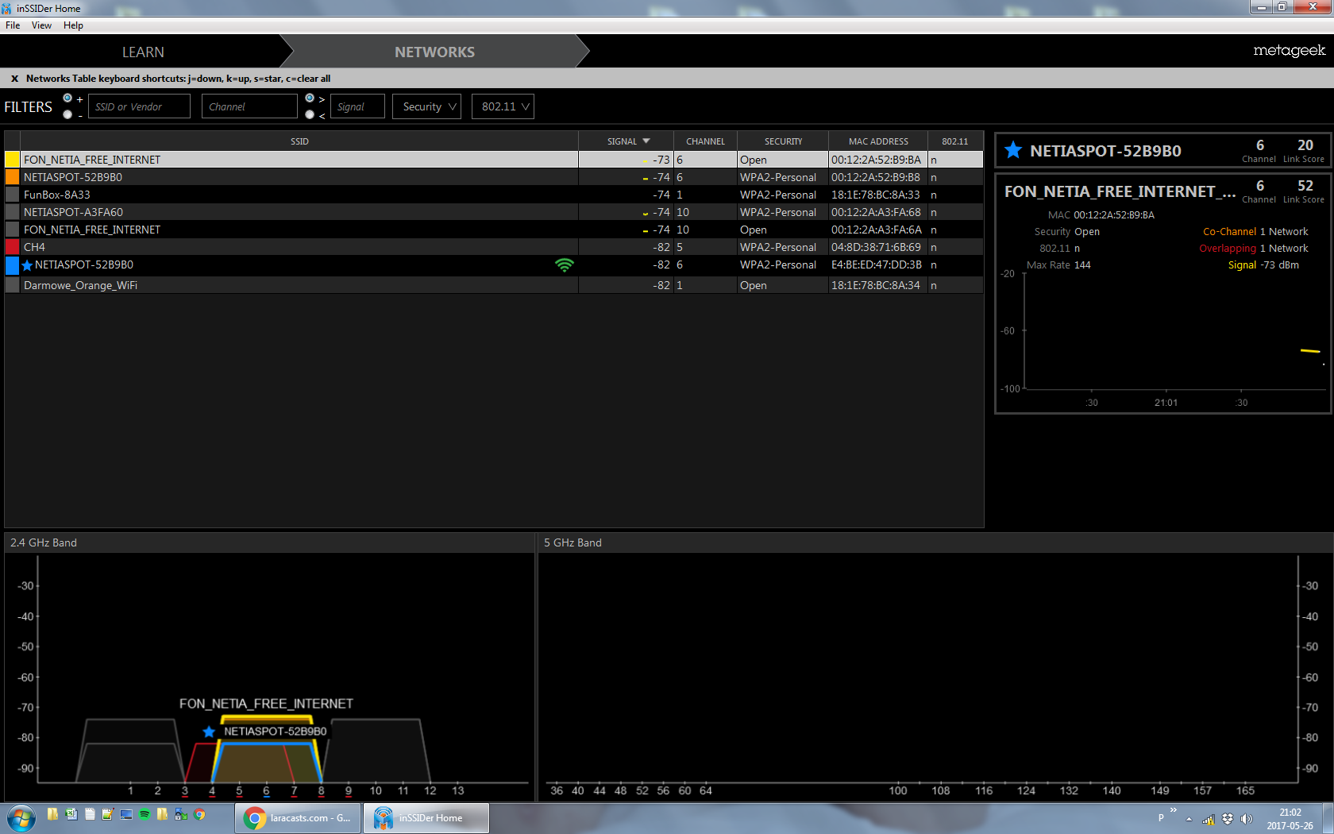This screenshot has height=834, width=1334.
Task: Select the less-than signal filter radio
Action: tap(310, 114)
